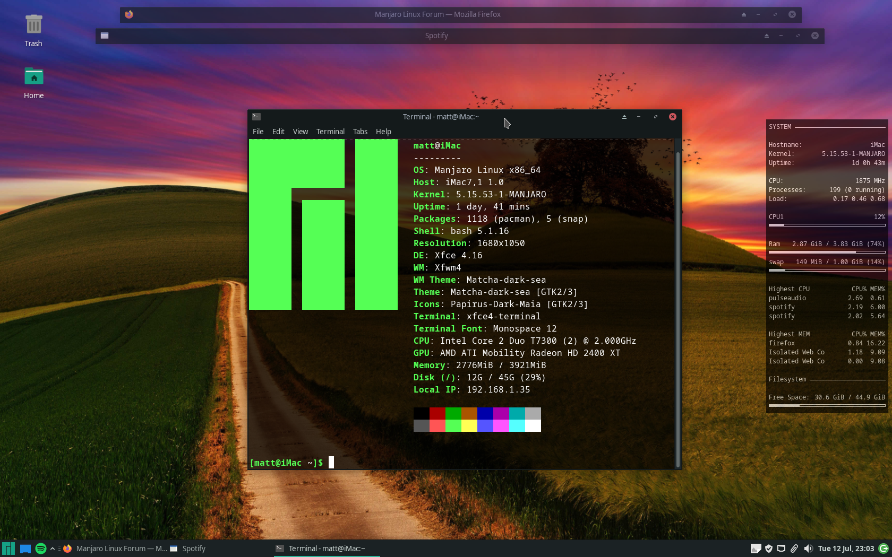
Task: Open the Manjaro applications menu in the panel
Action: click(x=8, y=549)
